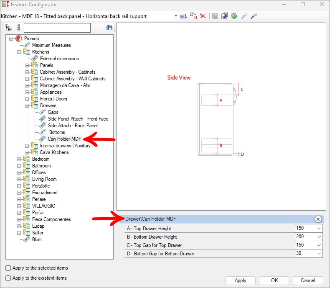
Task: Click the Side Attach - Back Panel tag icon
Action: pos(43,126)
